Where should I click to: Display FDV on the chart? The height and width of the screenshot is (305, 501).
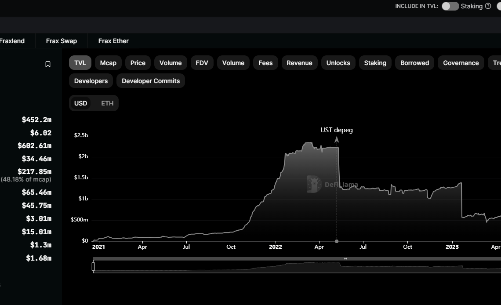[202, 63]
